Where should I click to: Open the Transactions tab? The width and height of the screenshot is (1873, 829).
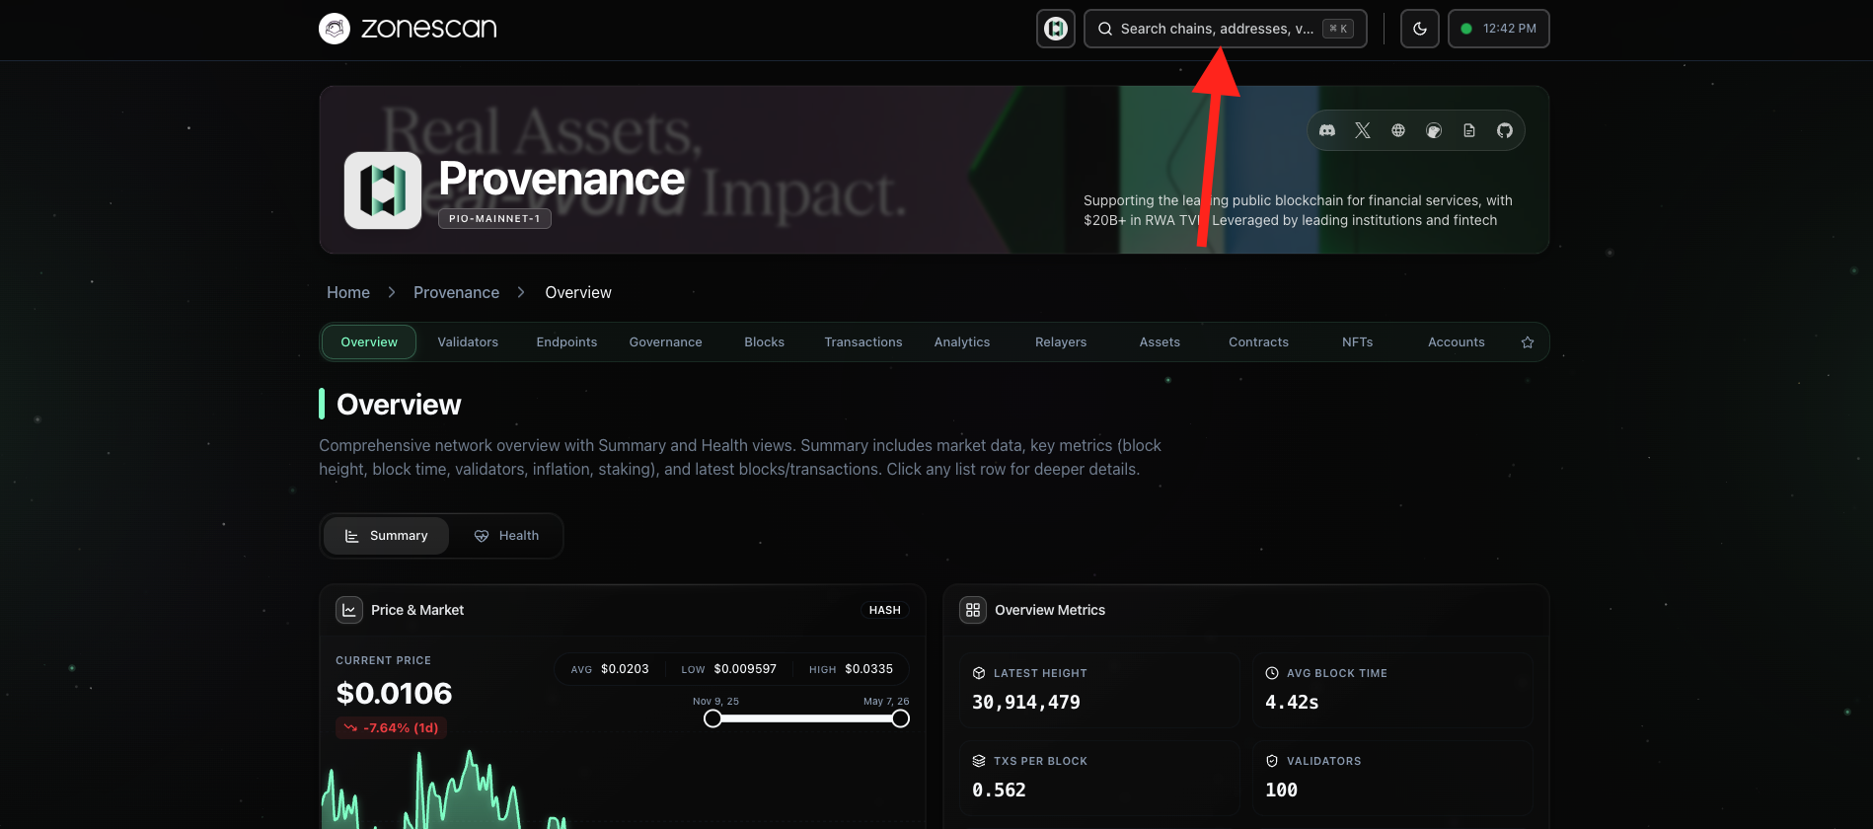tap(863, 342)
